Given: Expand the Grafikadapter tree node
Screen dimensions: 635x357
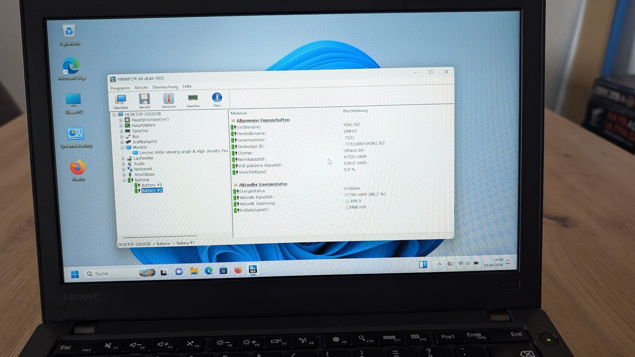Looking at the screenshot, I should (122, 142).
